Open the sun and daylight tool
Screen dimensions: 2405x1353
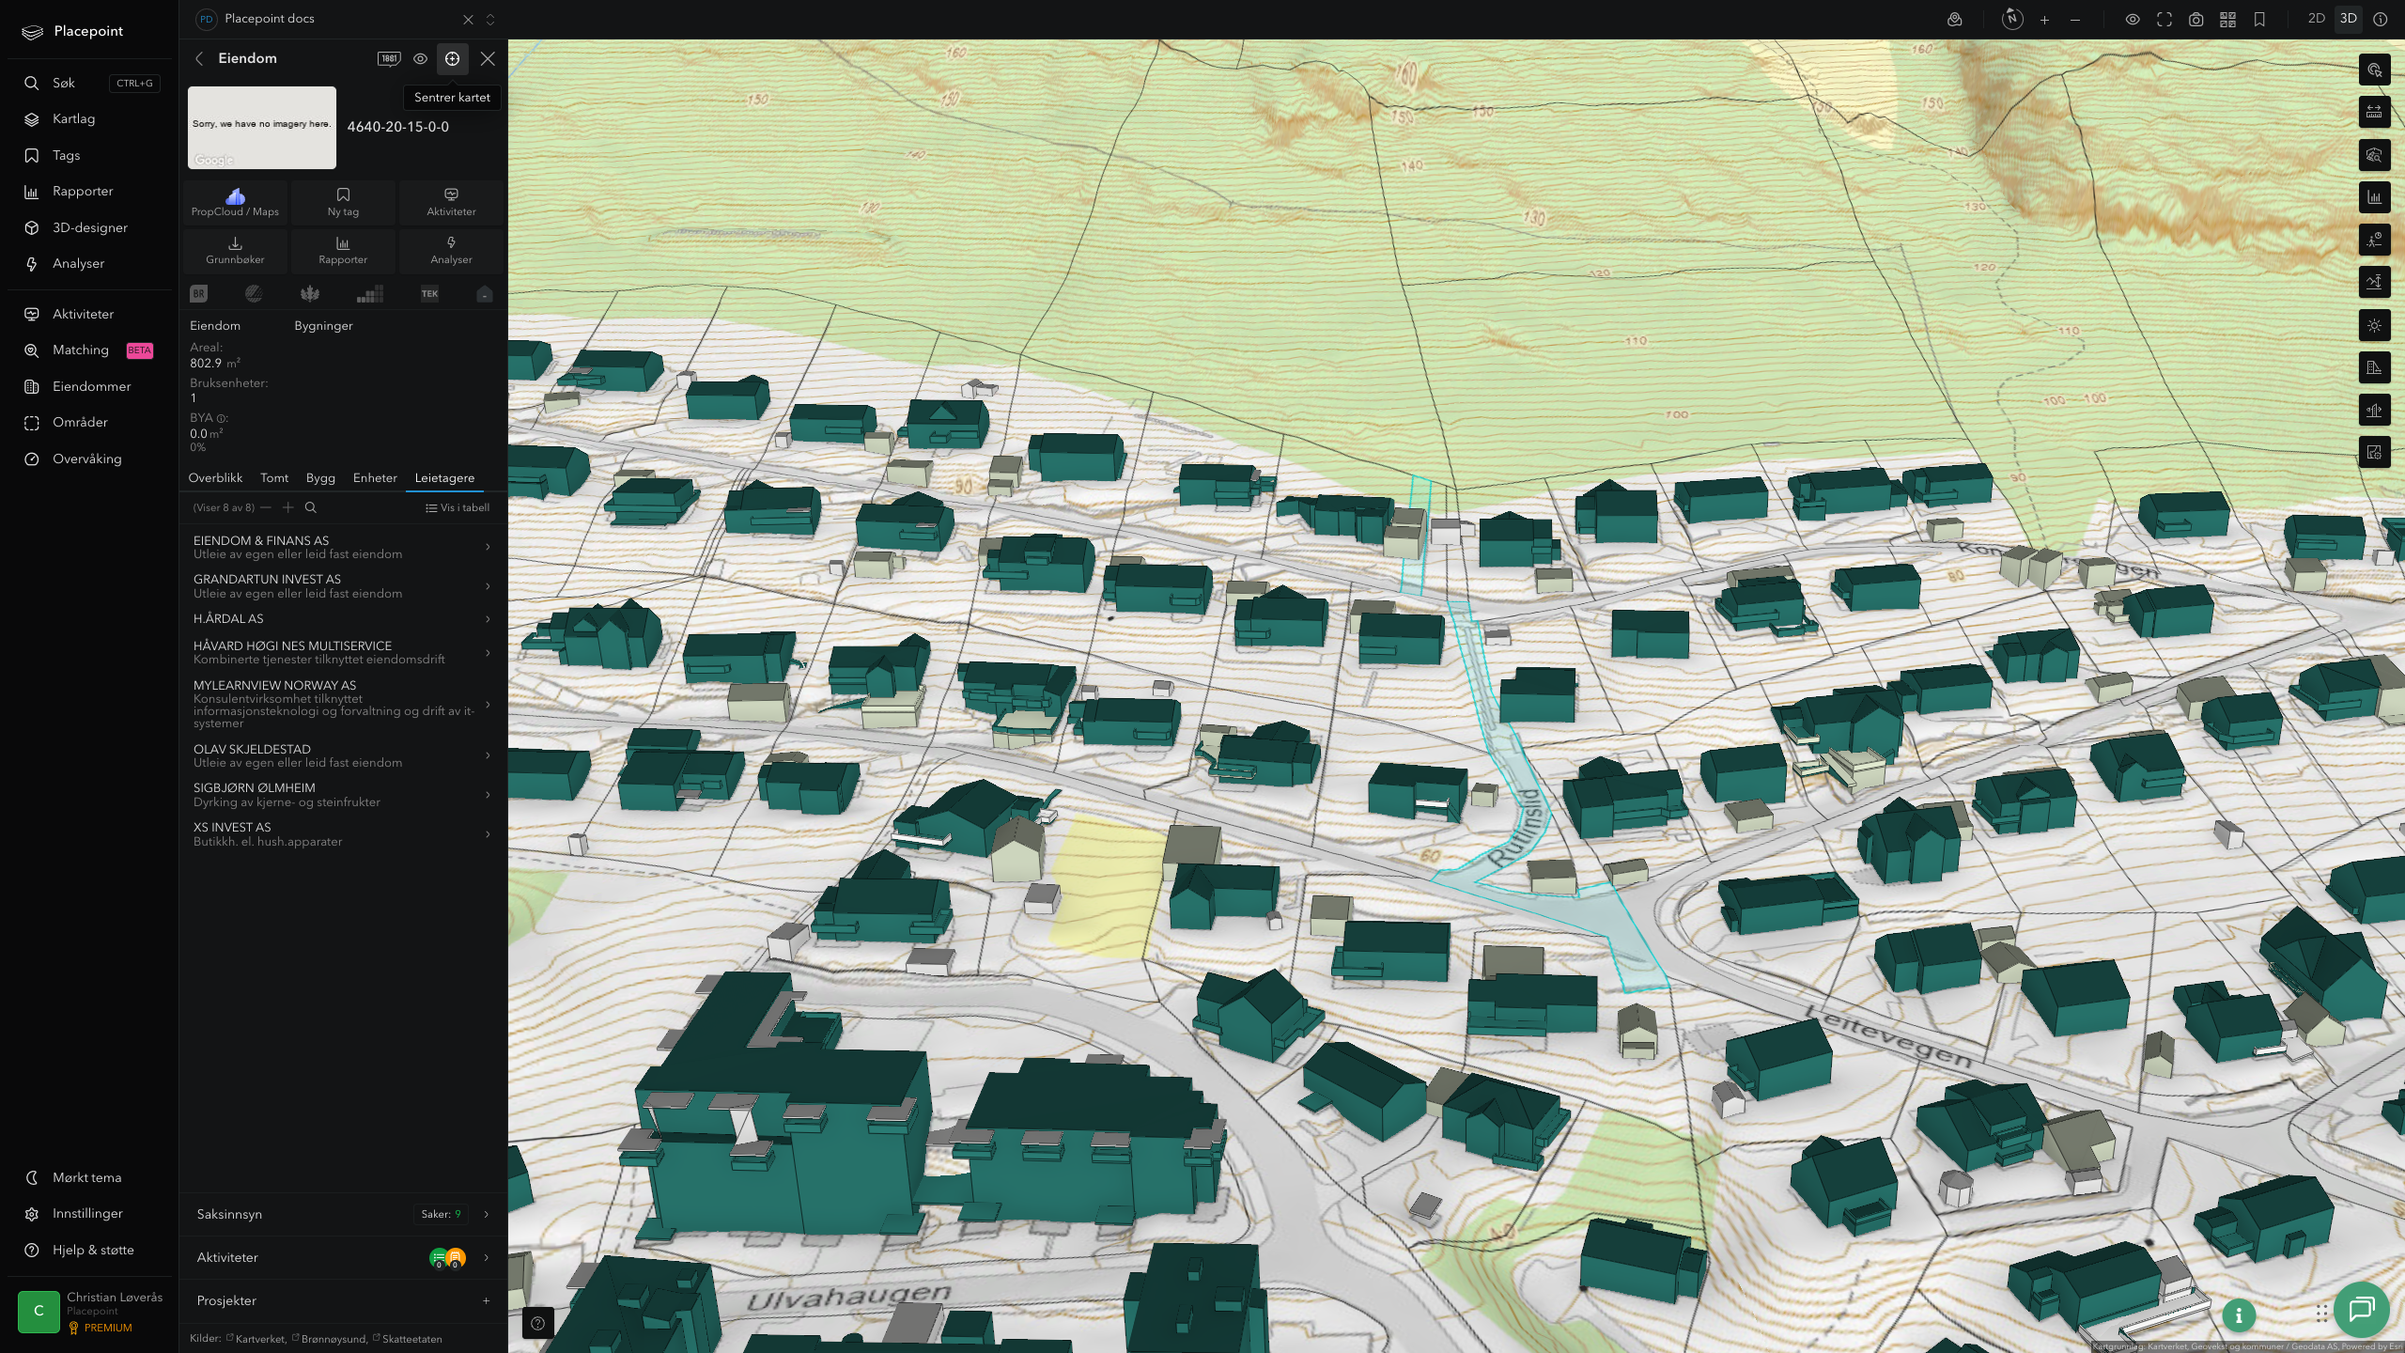(2374, 325)
